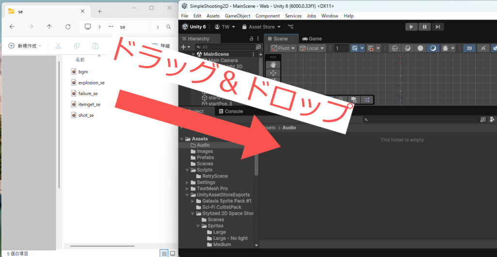Open the Assets menu
This screenshot has height=257, width=497.
click(x=213, y=16)
